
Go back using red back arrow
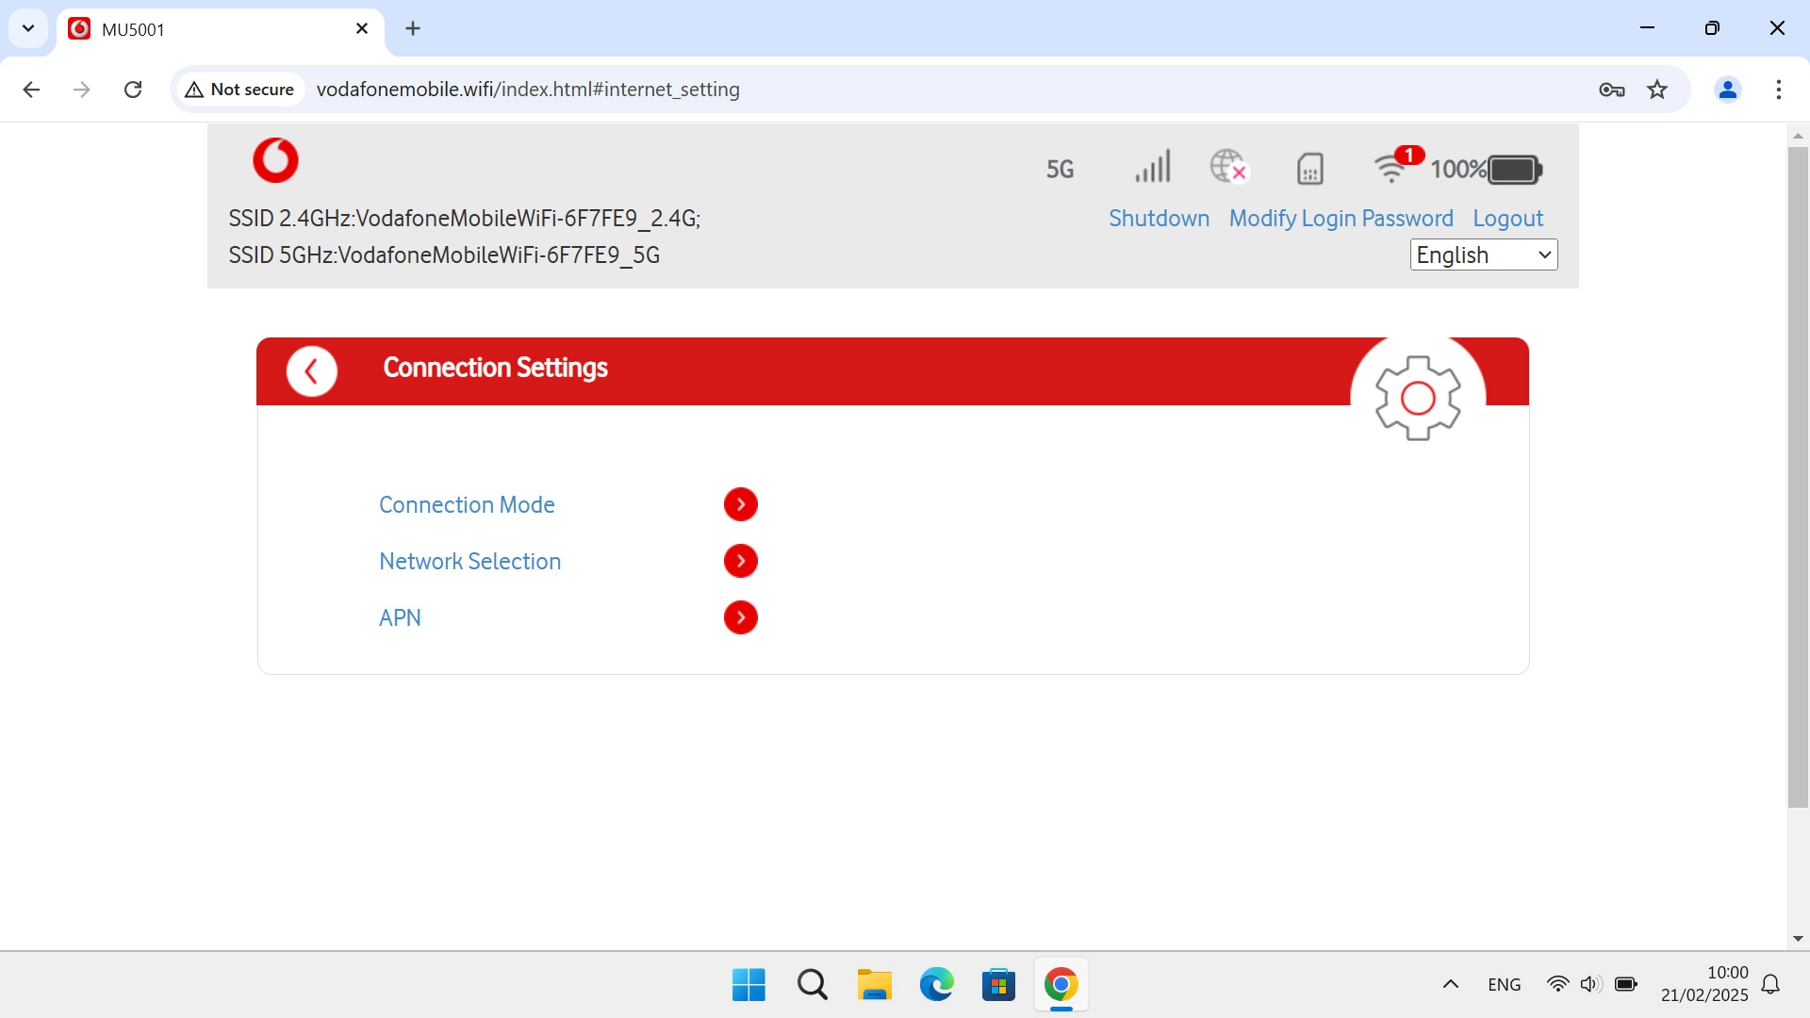click(x=312, y=371)
